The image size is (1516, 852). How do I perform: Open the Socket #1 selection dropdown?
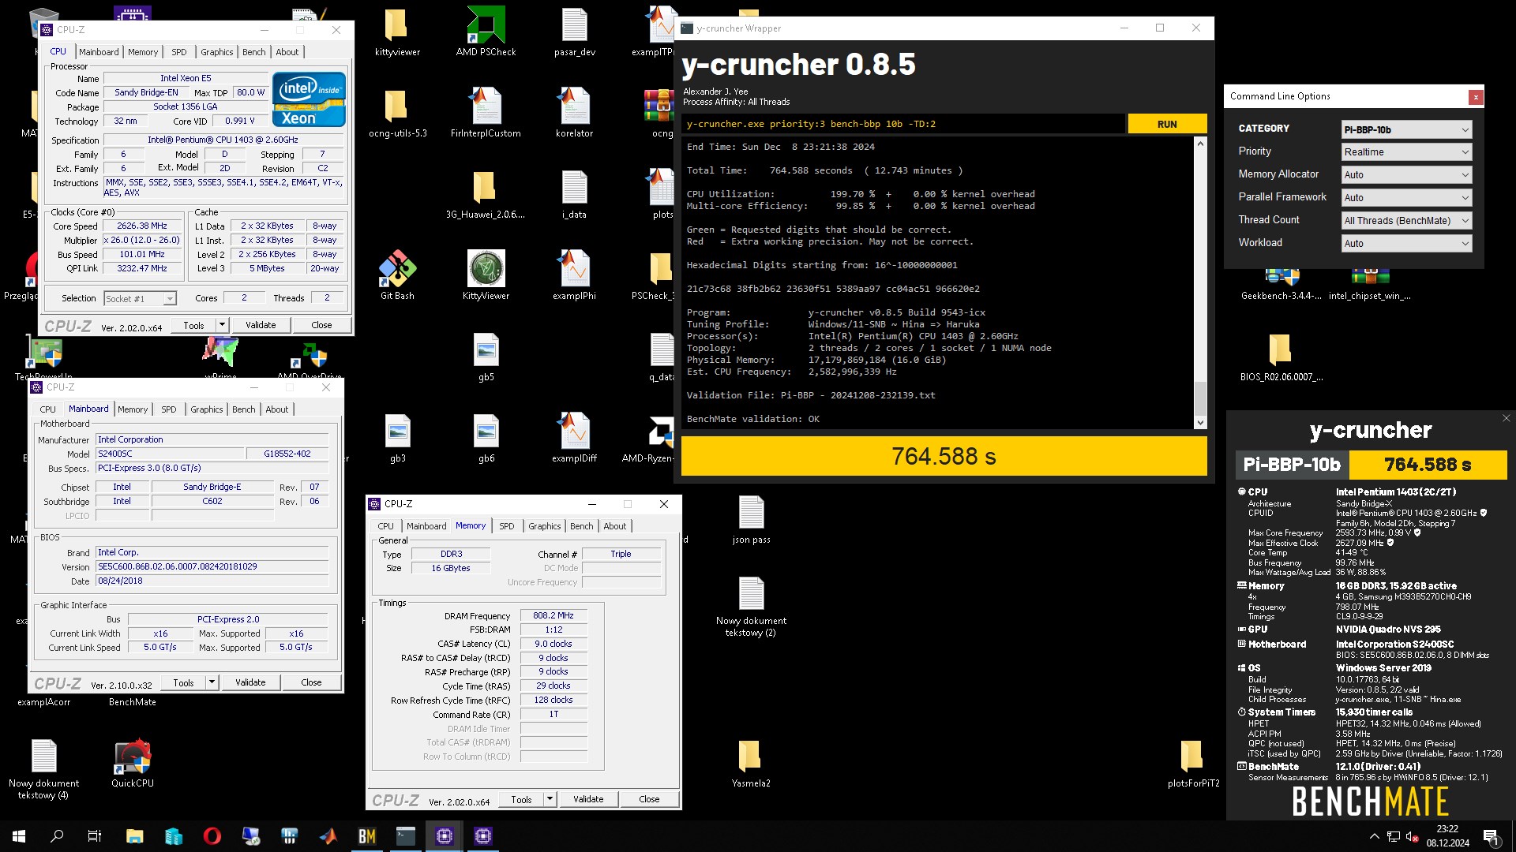[x=140, y=298]
